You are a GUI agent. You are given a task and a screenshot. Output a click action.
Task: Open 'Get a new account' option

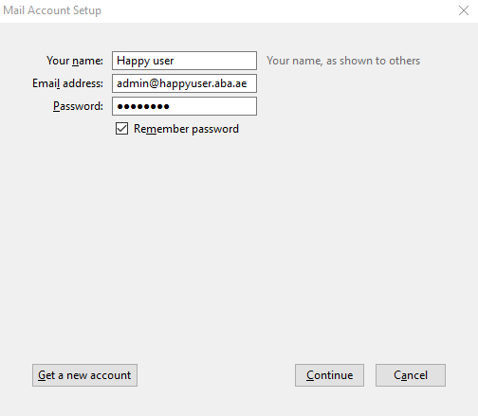pos(84,375)
